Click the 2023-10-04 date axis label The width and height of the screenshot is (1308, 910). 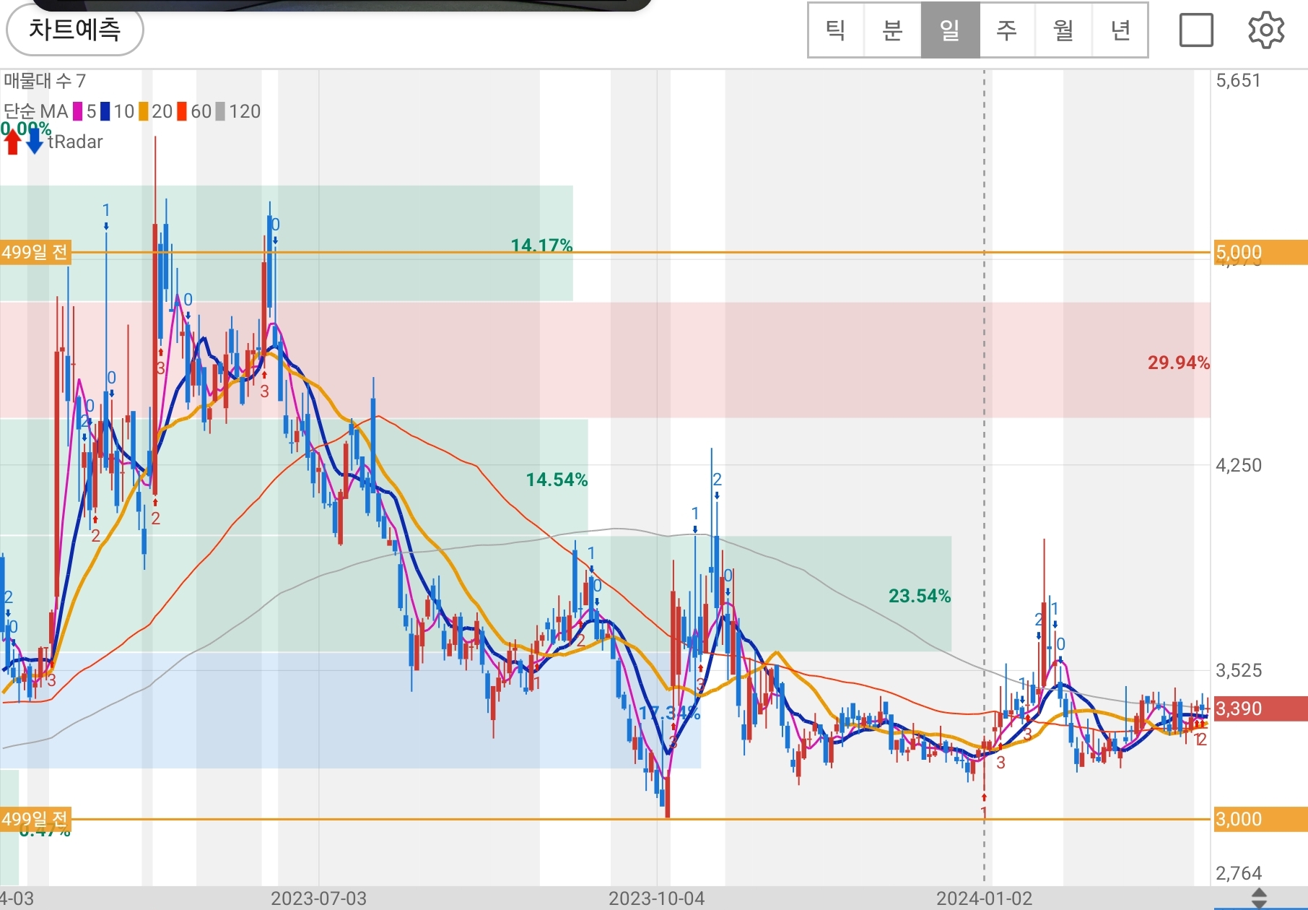656,898
